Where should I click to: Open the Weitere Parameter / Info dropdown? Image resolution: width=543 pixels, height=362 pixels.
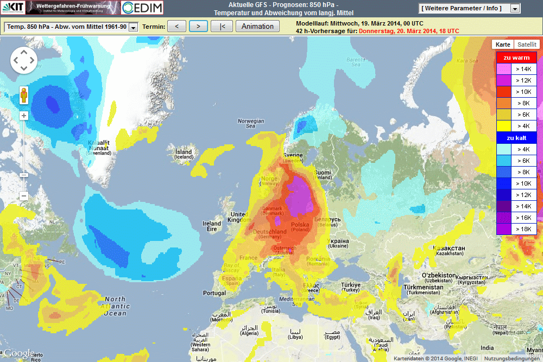[469, 8]
